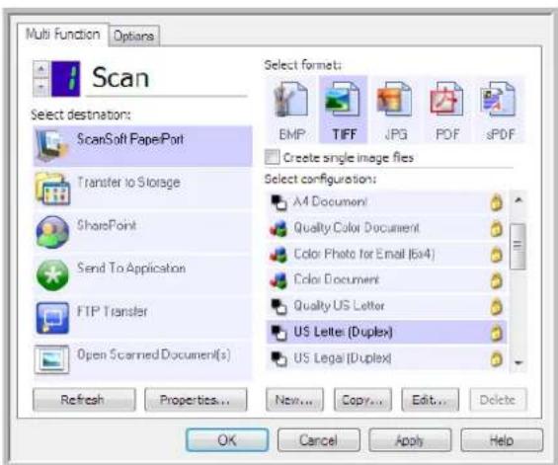The height and width of the screenshot is (465, 558).
Task: Select "A4 Document" configuration text
Action: tap(330, 202)
